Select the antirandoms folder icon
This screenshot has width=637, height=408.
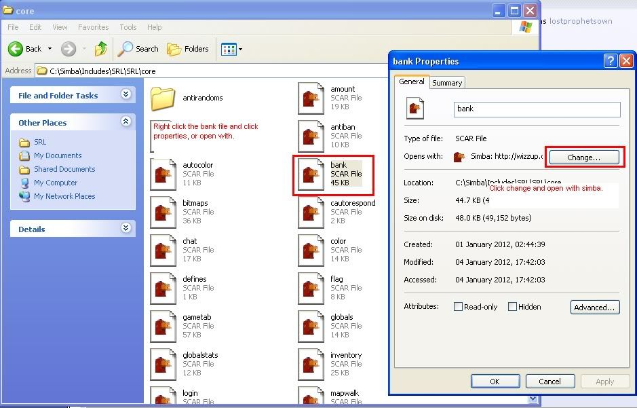click(163, 99)
